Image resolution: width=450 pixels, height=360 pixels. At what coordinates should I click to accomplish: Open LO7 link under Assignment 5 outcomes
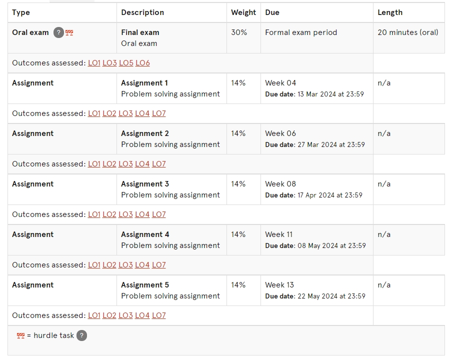point(158,315)
